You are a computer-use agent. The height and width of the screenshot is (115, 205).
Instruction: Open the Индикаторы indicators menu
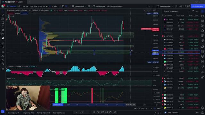coord(78,6)
